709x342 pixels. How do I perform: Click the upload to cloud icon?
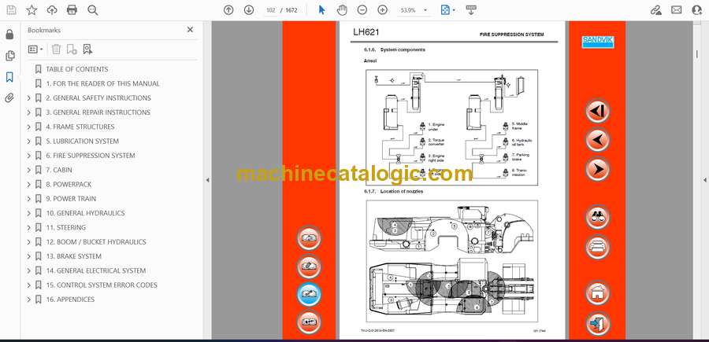click(x=52, y=10)
